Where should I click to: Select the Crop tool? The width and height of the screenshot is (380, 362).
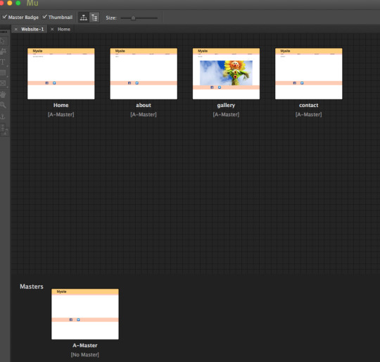point(3,51)
